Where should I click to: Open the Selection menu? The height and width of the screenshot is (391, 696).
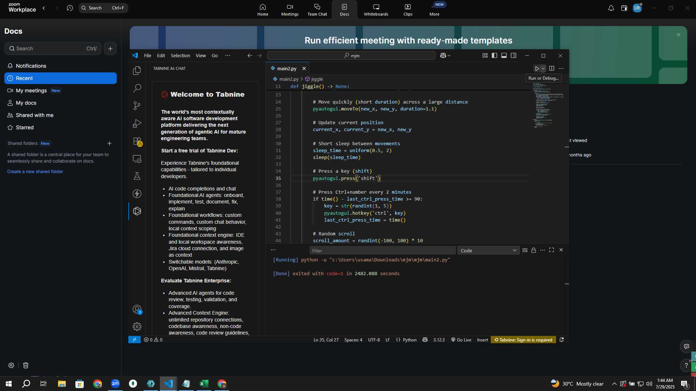(180, 55)
